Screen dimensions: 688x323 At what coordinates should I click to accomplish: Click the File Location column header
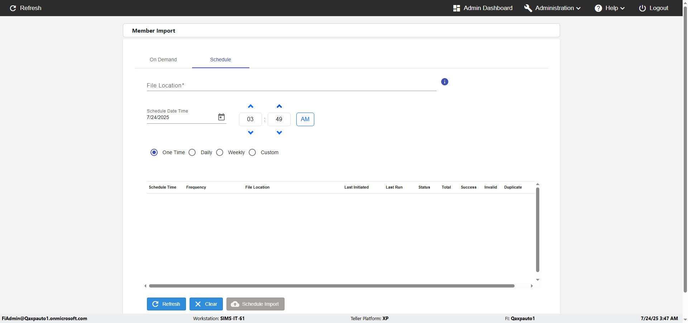pyautogui.click(x=257, y=187)
